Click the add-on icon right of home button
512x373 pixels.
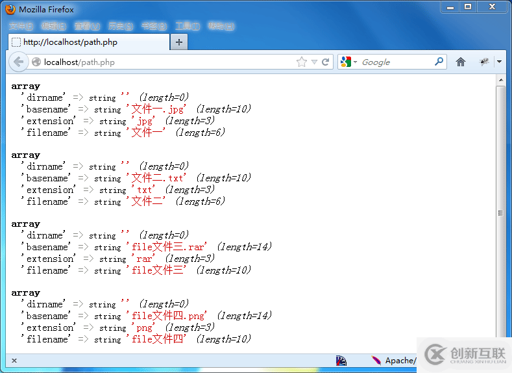tap(484, 62)
